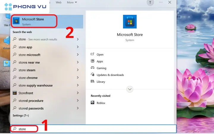Click the search icon beside 'store microsoft'
The width and height of the screenshot is (214, 134).
[x=15, y=54]
